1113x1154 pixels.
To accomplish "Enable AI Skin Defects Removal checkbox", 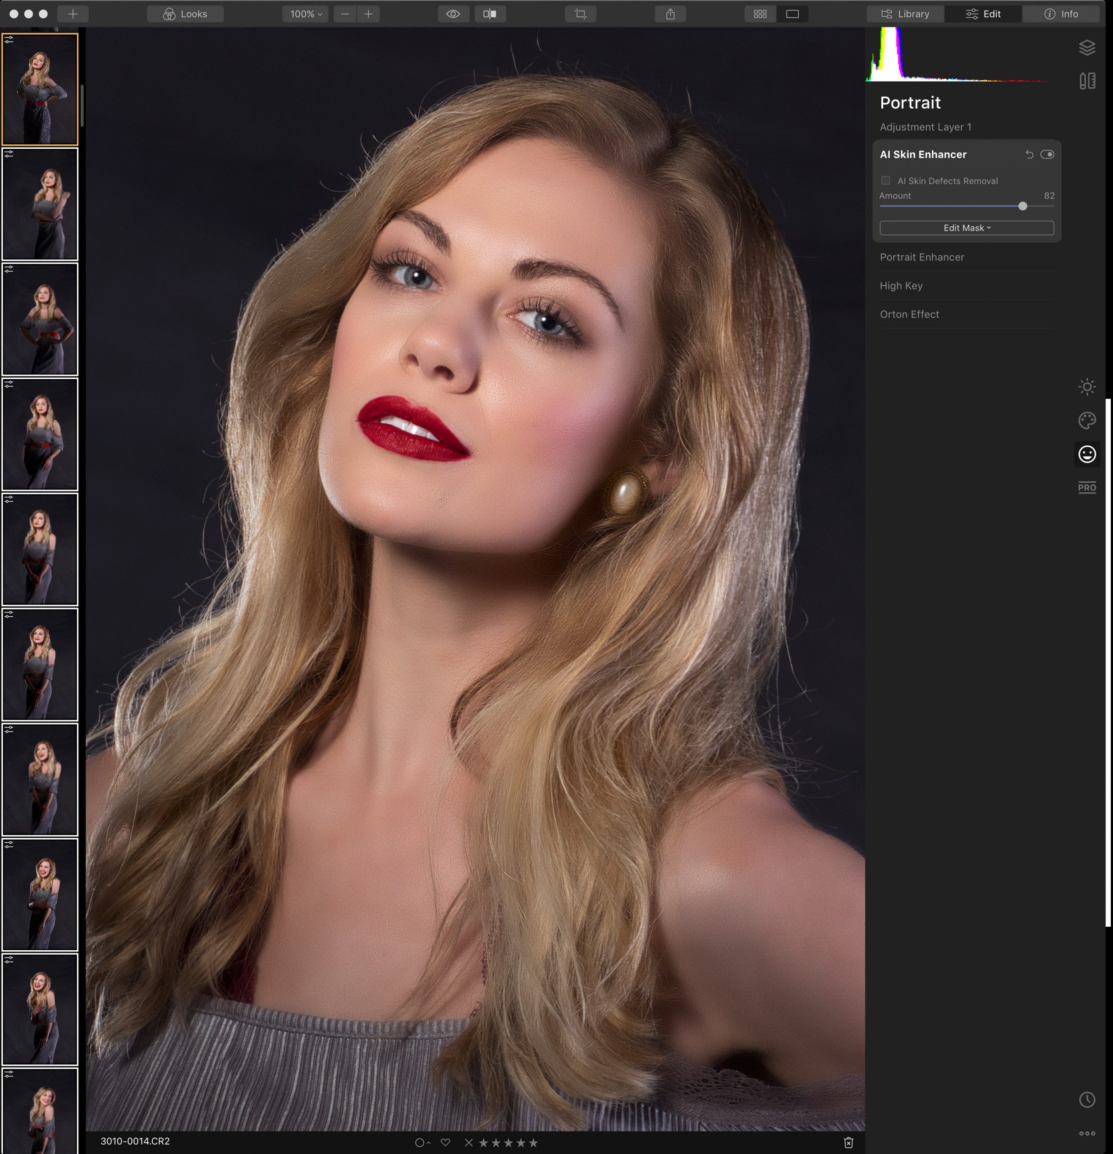I will pyautogui.click(x=886, y=180).
